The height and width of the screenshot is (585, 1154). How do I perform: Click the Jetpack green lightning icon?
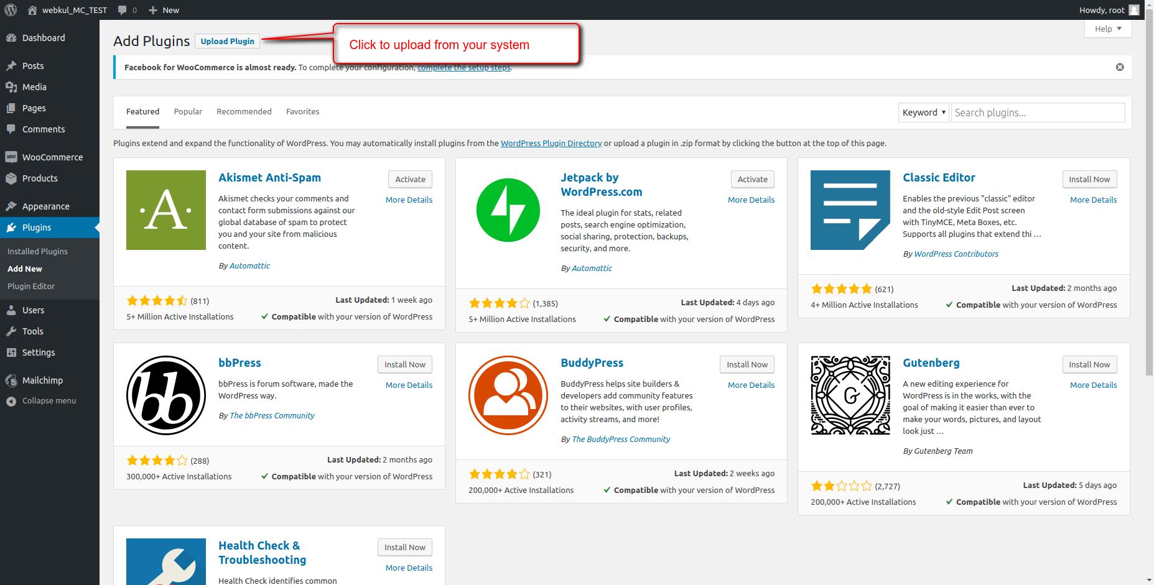click(508, 210)
